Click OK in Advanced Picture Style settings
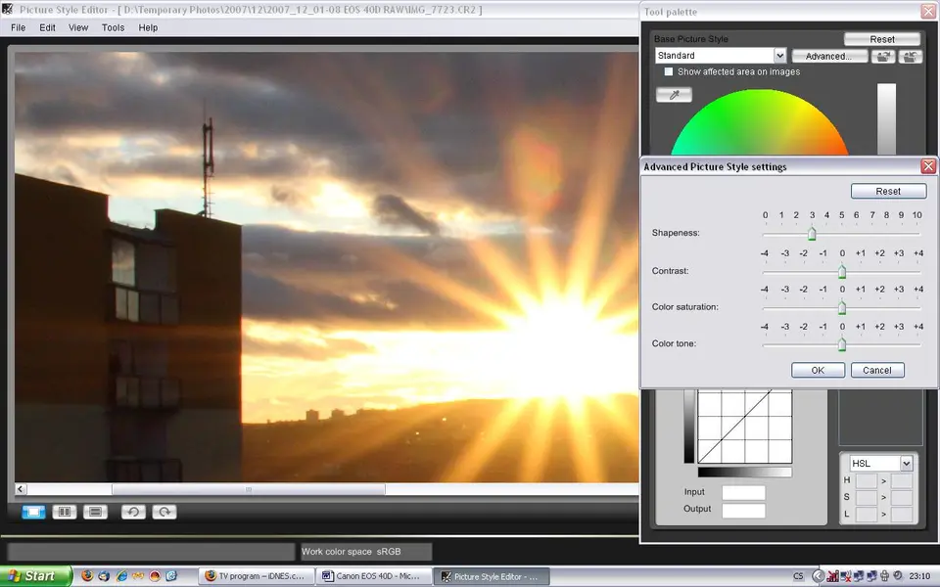This screenshot has width=940, height=587. coord(818,370)
